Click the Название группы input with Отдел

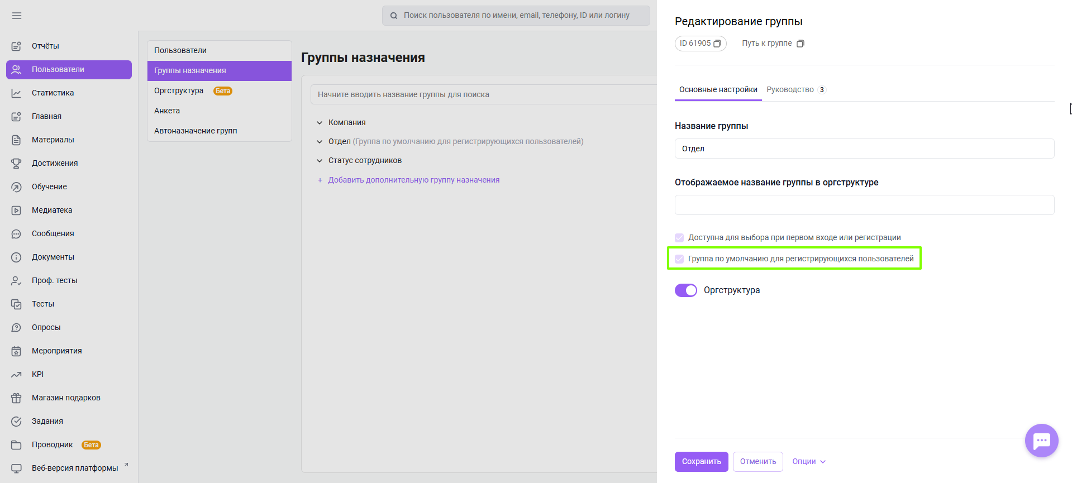(x=864, y=149)
